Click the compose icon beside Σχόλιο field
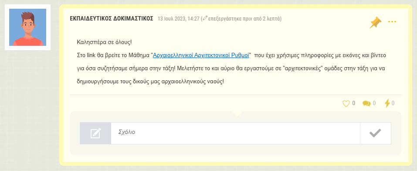 tap(95, 133)
